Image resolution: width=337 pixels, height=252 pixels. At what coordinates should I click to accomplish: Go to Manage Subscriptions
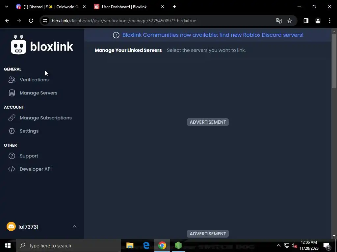coord(45,118)
